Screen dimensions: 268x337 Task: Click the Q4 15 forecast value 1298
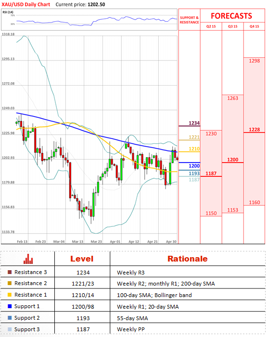pyautogui.click(x=255, y=61)
